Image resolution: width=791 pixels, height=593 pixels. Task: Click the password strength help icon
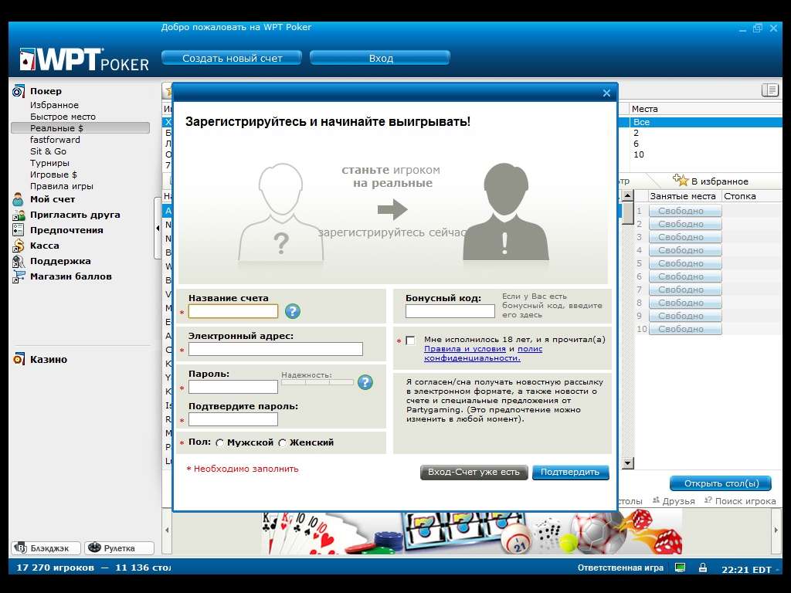click(365, 382)
